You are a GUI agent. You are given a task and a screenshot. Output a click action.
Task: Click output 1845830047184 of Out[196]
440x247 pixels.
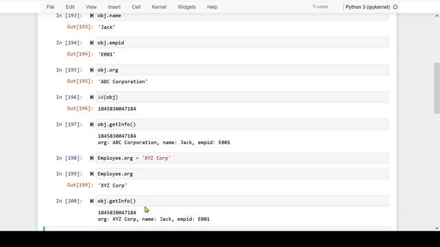pyautogui.click(x=117, y=108)
